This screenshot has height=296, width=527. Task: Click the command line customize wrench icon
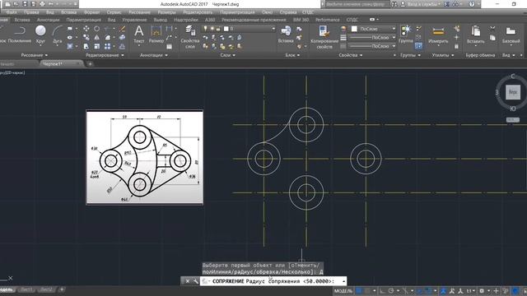point(195,281)
